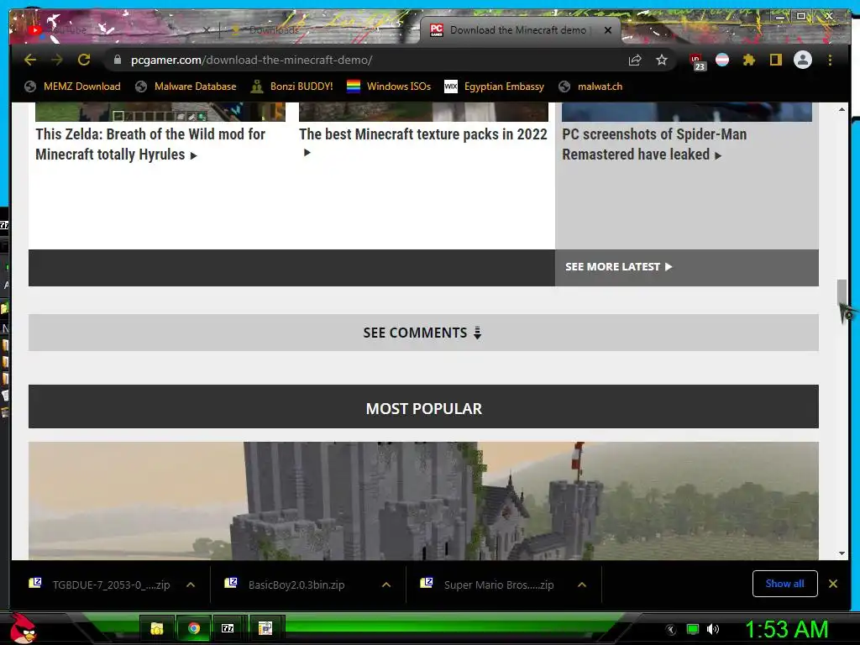Reload the pcgamer page

(84, 60)
